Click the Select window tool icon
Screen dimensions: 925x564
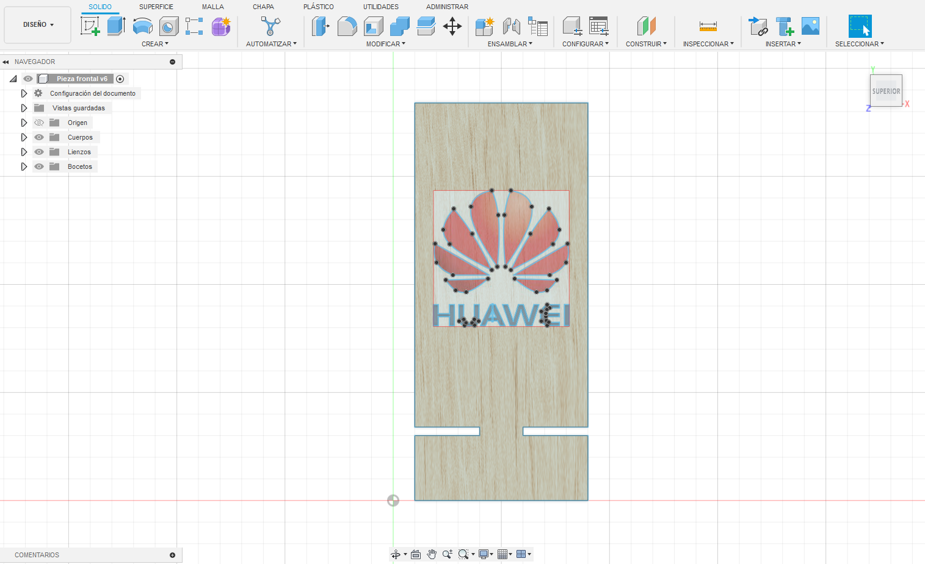860,26
